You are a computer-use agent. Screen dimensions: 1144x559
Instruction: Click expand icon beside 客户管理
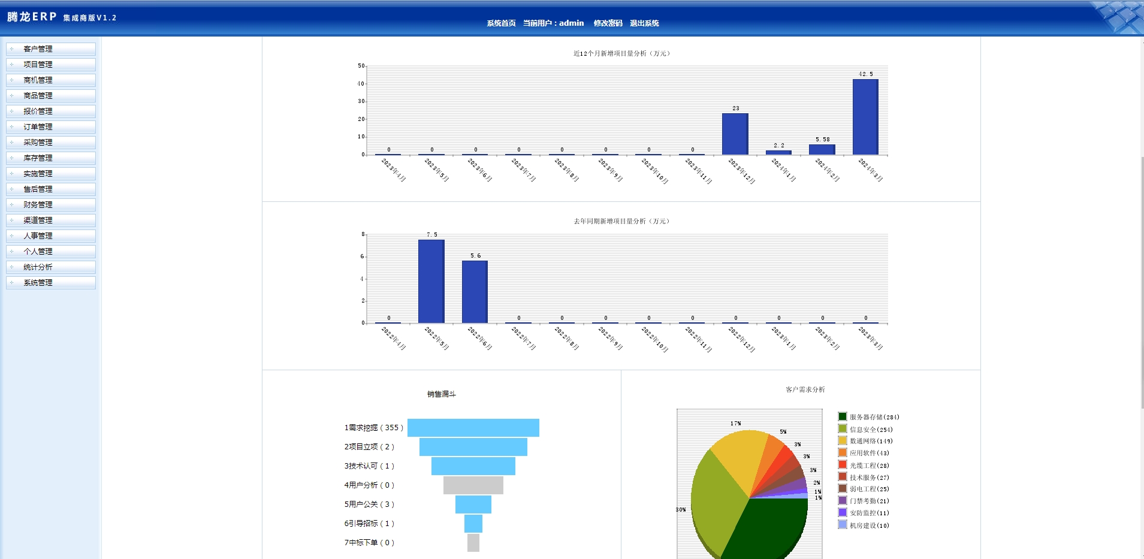click(11, 49)
